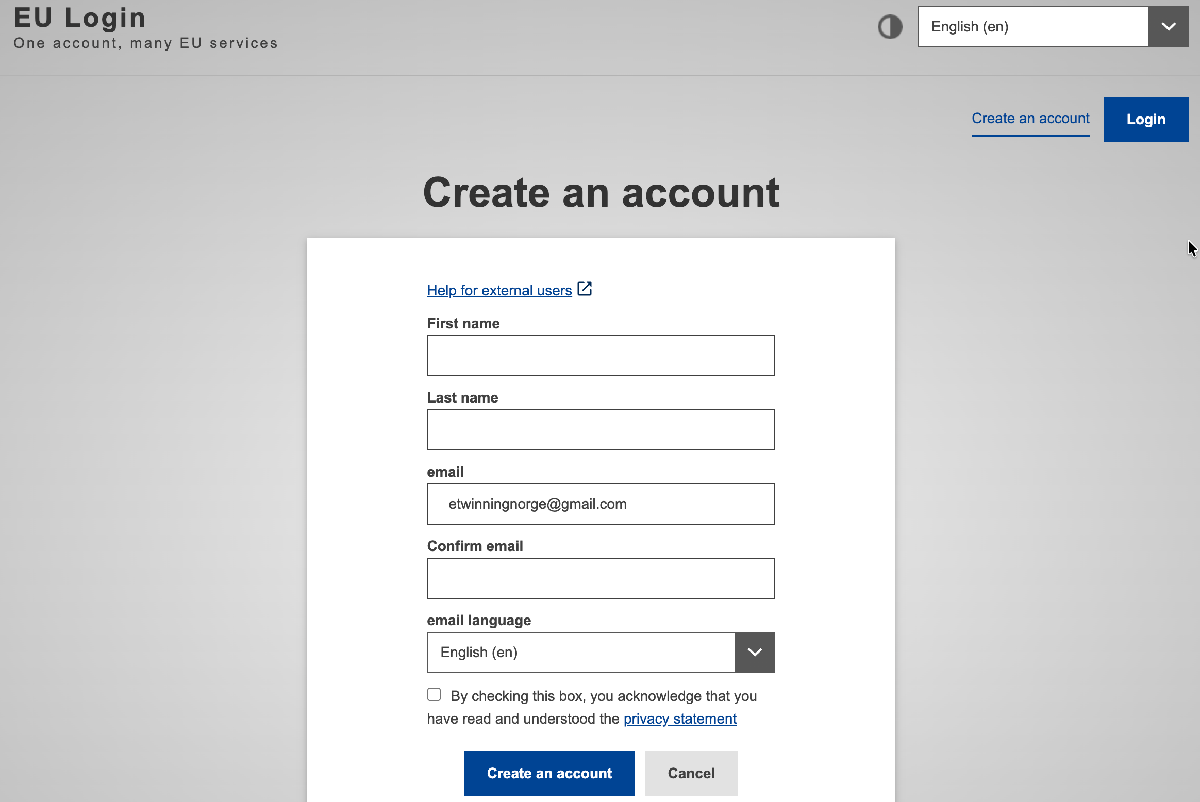Check the privacy statement acknowledgement box

point(434,694)
